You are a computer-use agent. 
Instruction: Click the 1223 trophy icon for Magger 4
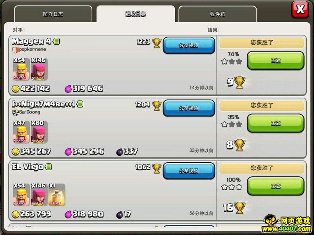[x=156, y=43]
